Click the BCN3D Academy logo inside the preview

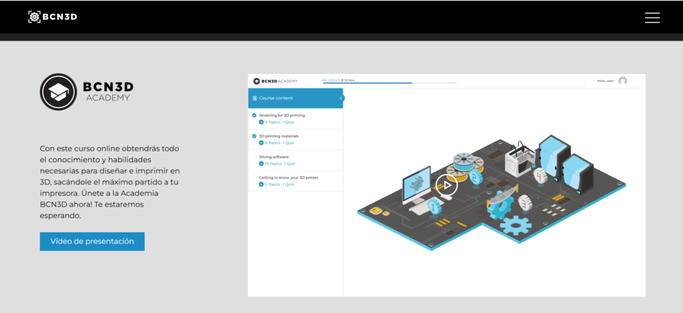click(x=275, y=81)
